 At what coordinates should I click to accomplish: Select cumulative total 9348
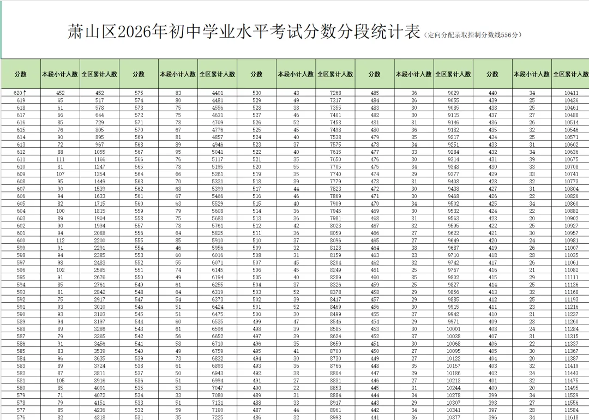453,166
